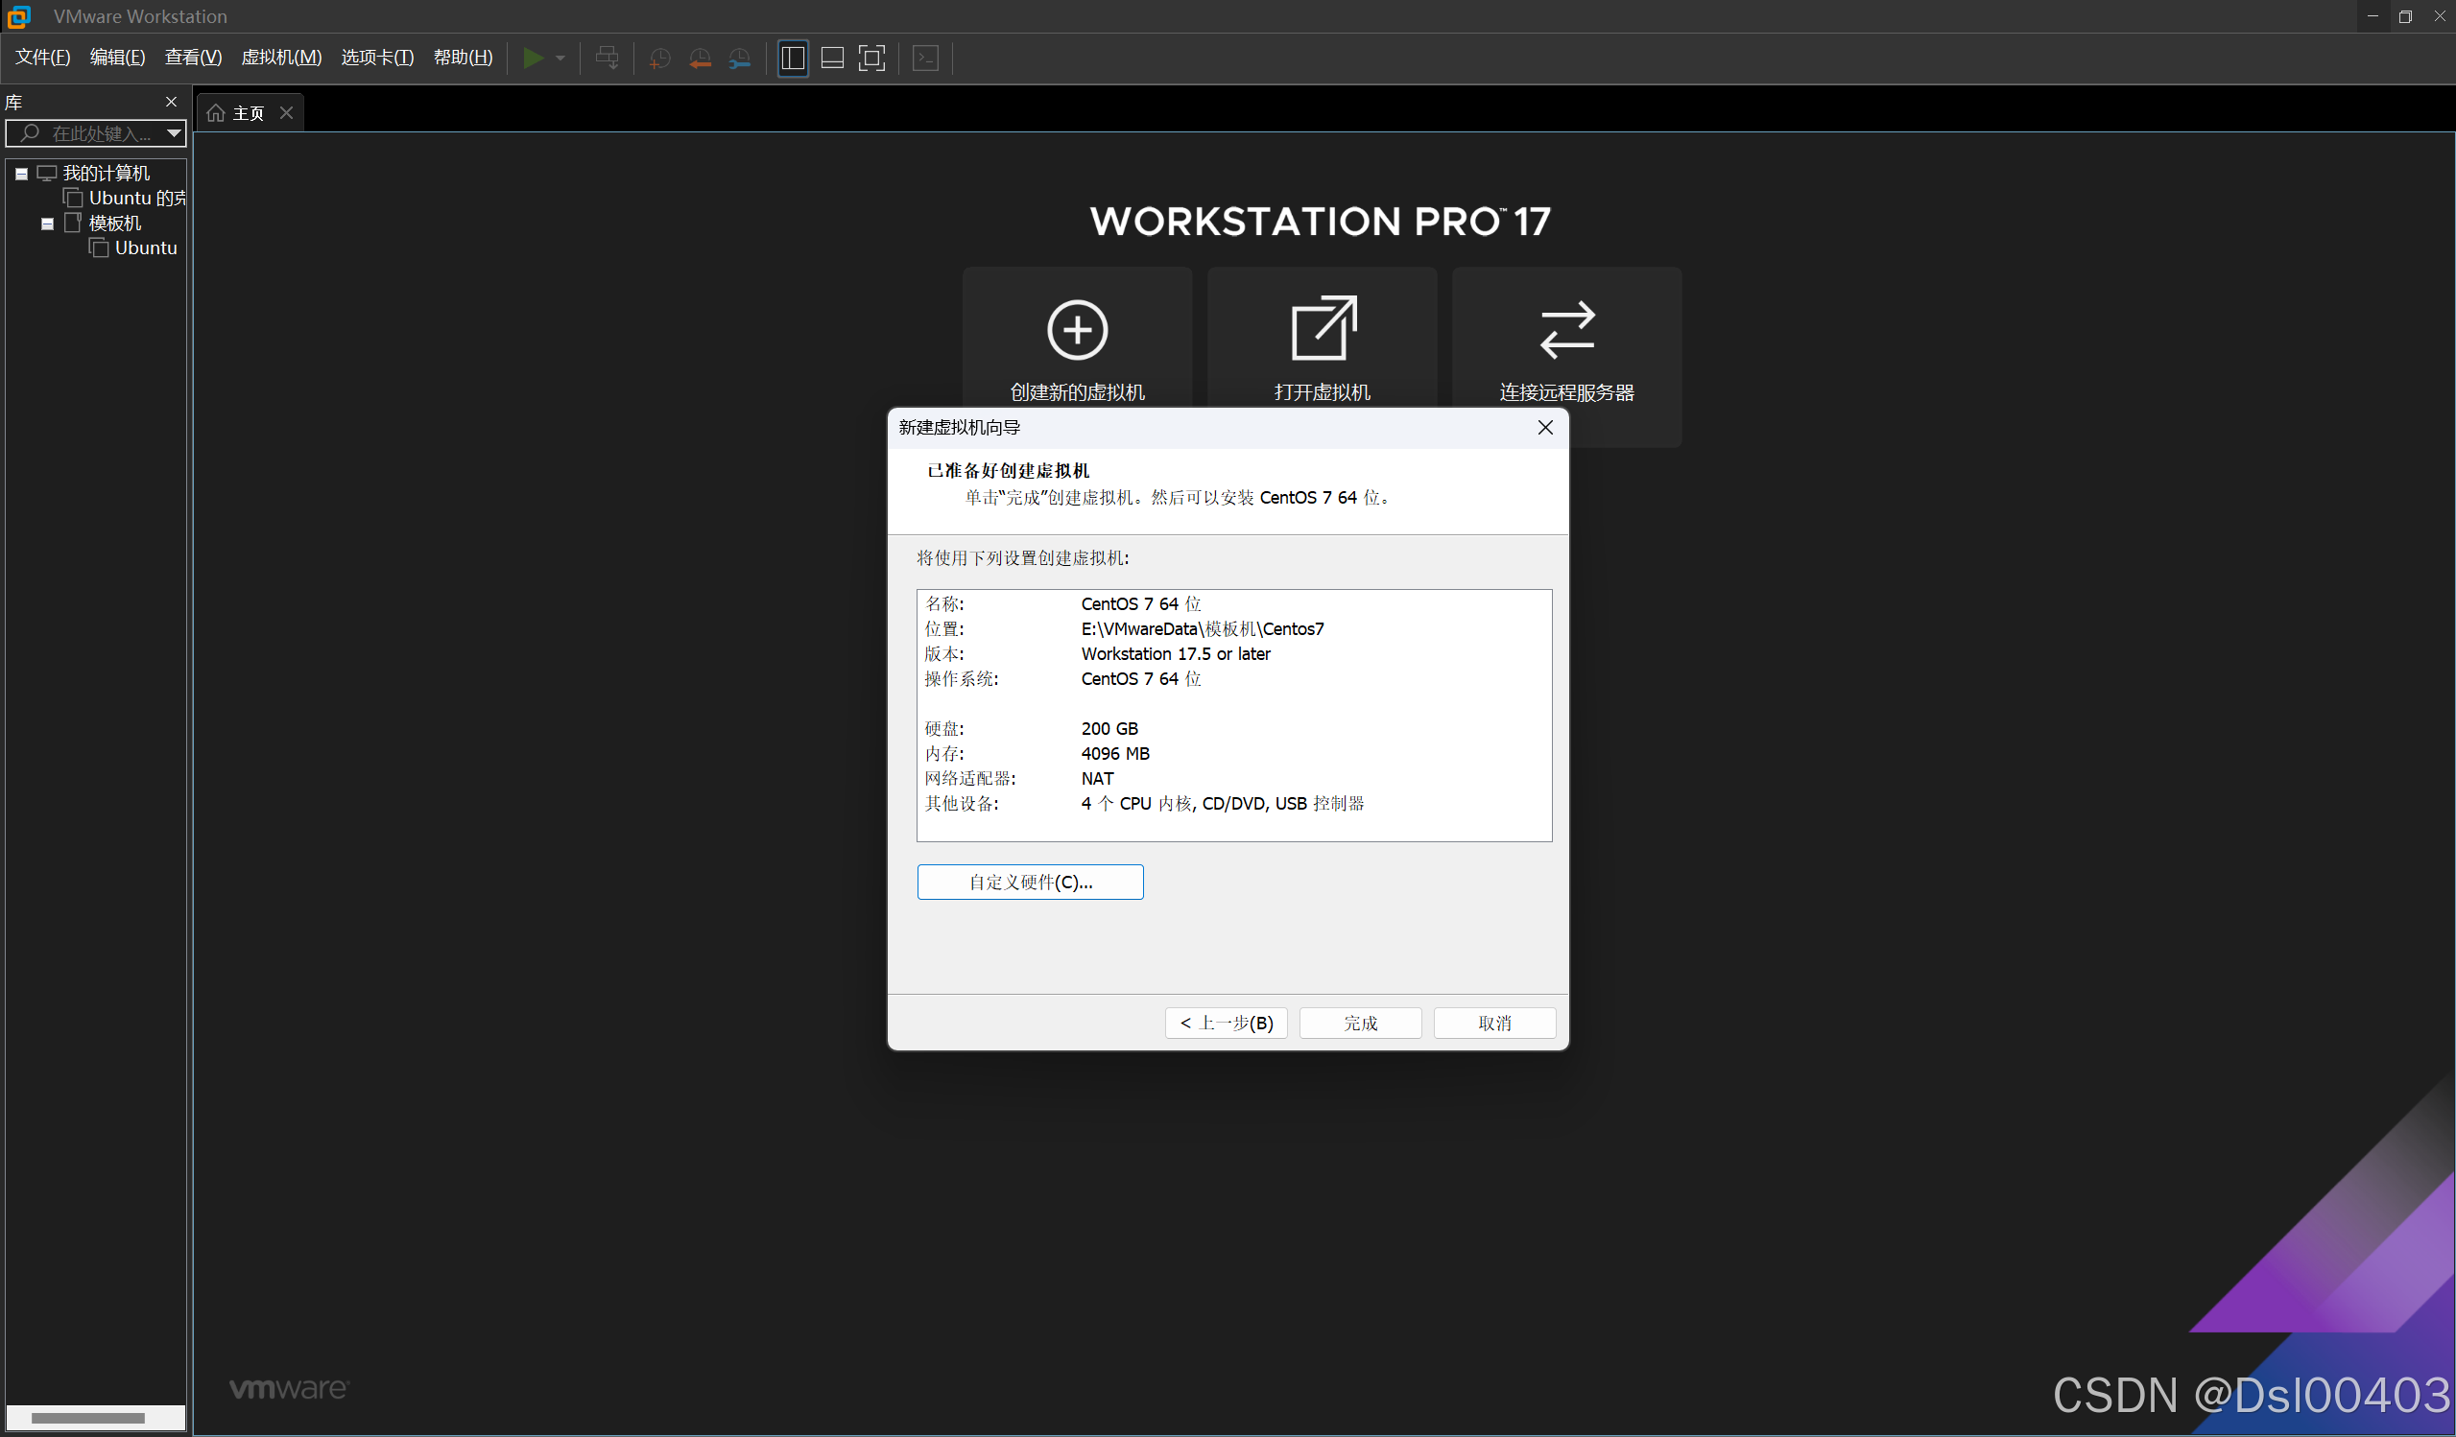Click the green Power On play icon
The height and width of the screenshot is (1437, 2456).
pos(532,59)
